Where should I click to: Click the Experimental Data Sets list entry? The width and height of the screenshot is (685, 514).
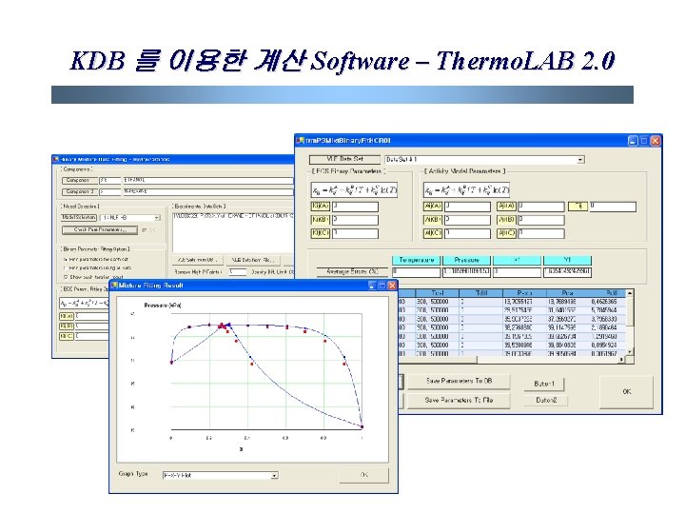233,216
